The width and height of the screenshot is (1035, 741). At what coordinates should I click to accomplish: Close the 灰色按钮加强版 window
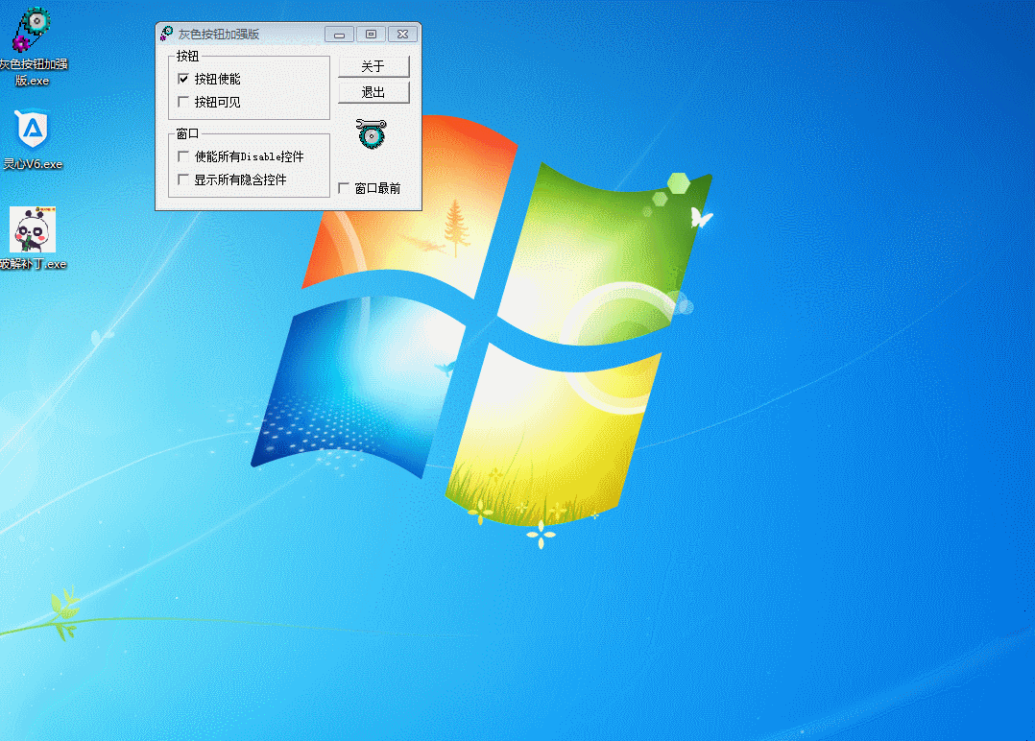click(402, 35)
